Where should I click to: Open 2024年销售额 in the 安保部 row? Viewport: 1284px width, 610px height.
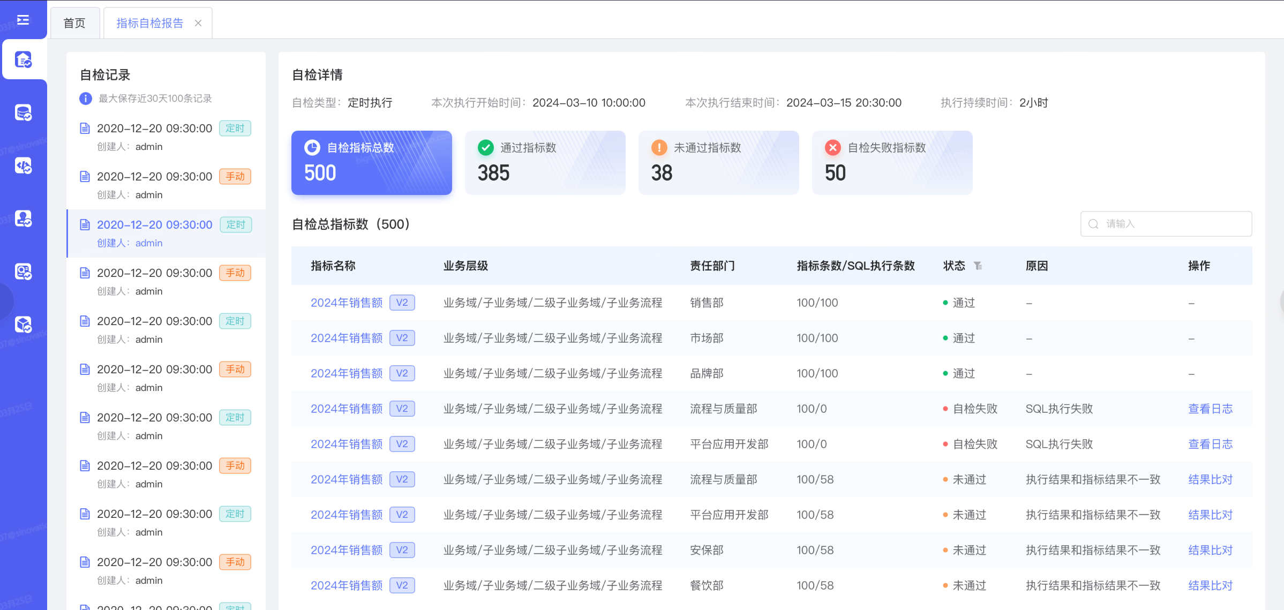tap(347, 550)
